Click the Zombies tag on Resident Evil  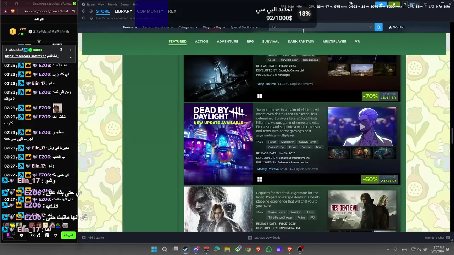[x=295, y=212]
